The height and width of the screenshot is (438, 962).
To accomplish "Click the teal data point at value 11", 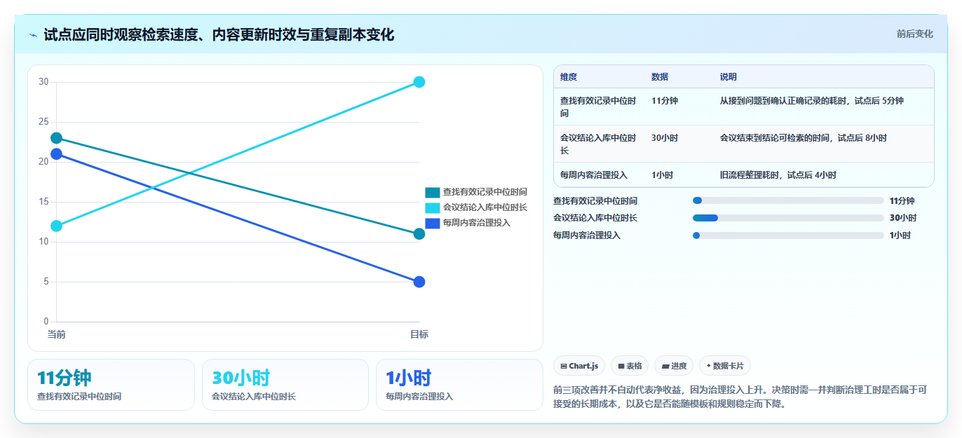I will tap(419, 234).
